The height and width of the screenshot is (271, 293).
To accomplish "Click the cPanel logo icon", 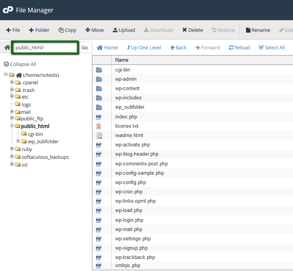I will pyautogui.click(x=8, y=10).
